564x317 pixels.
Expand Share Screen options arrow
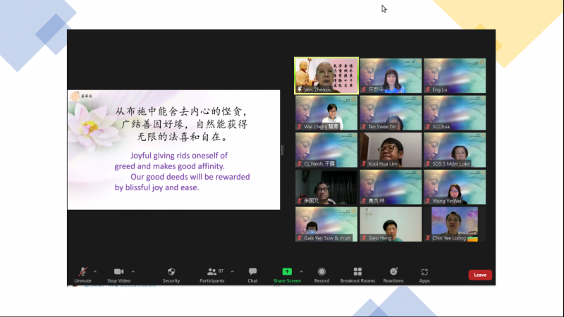tap(301, 271)
